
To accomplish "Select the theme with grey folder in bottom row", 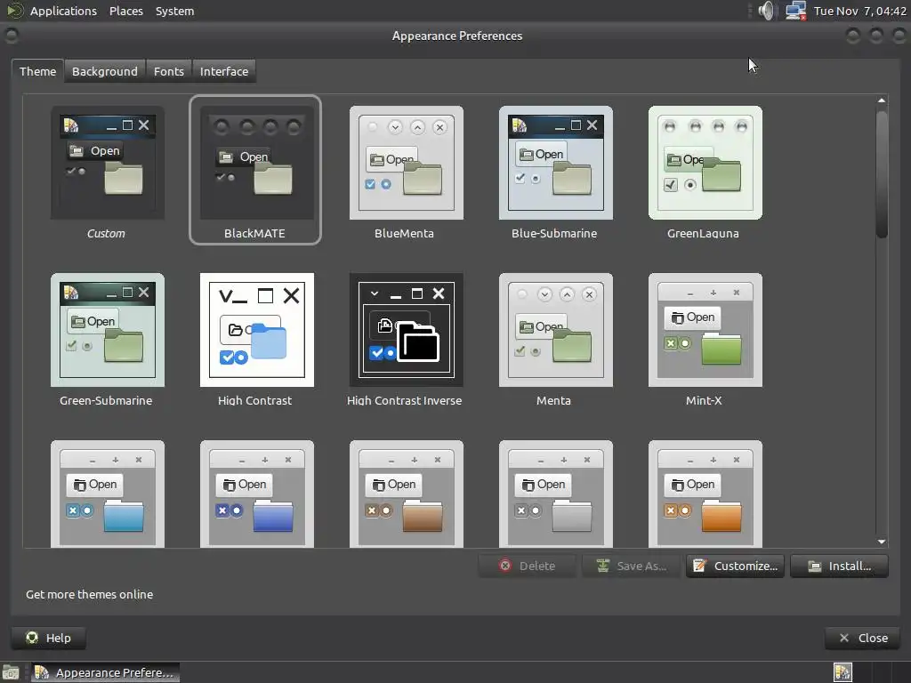I will pyautogui.click(x=555, y=494).
